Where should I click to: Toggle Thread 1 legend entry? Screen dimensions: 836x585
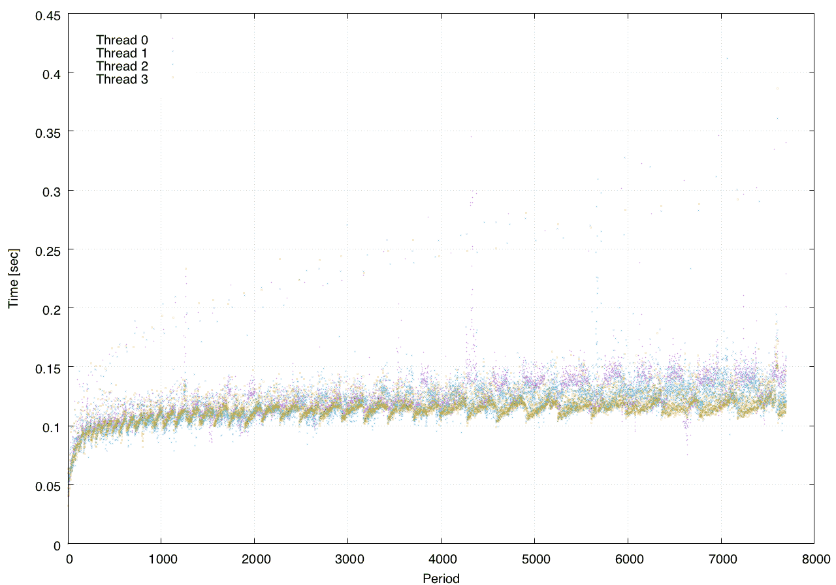[122, 53]
